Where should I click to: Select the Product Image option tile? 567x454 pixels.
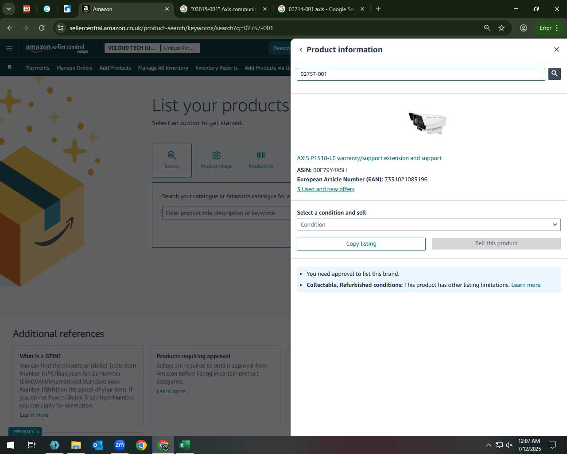tap(217, 160)
